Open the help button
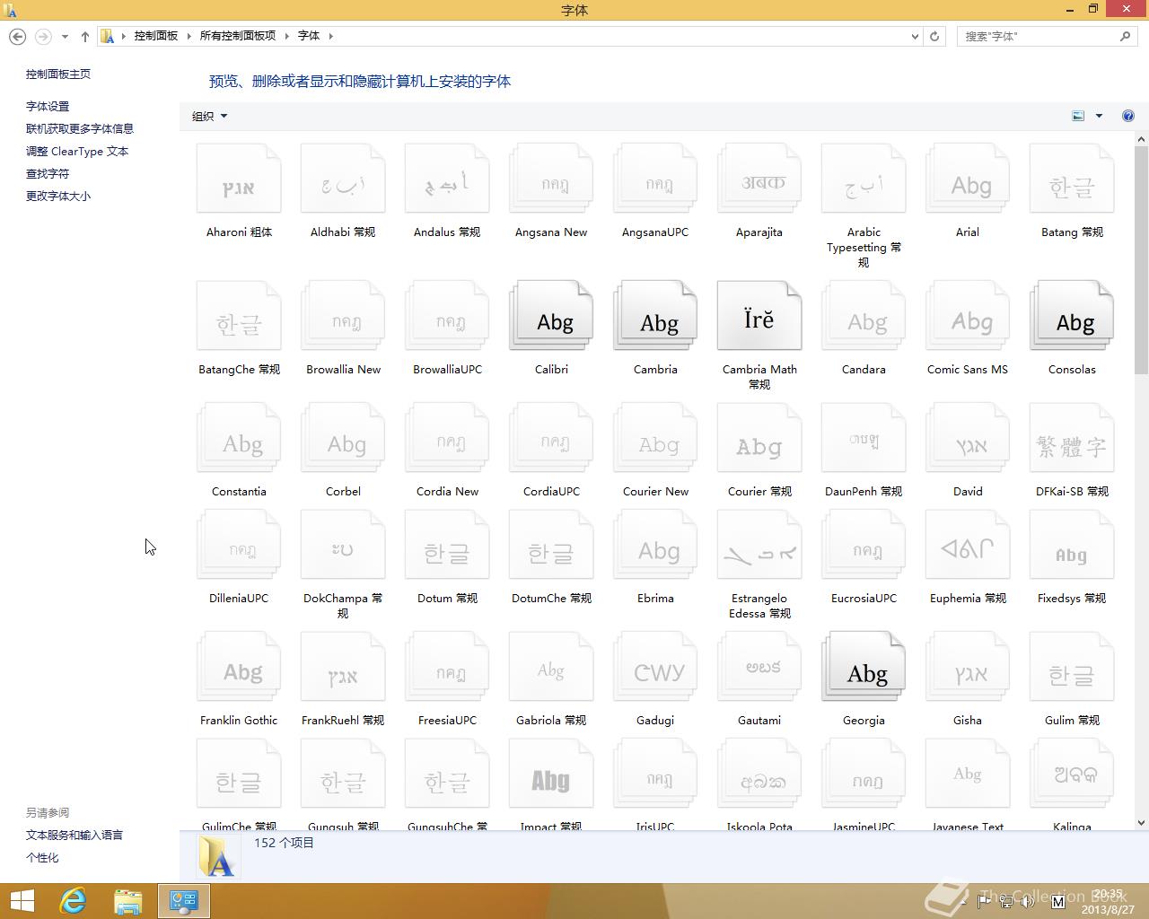 [1128, 116]
